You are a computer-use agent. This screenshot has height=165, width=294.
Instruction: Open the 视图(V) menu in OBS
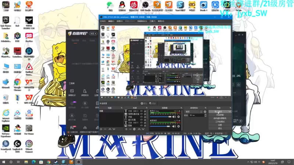120,21
